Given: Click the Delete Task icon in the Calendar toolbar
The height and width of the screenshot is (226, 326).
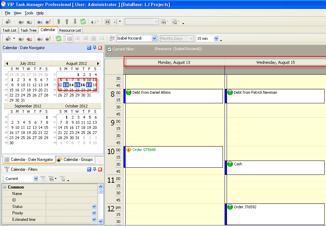Looking at the screenshot, I should coord(30,39).
